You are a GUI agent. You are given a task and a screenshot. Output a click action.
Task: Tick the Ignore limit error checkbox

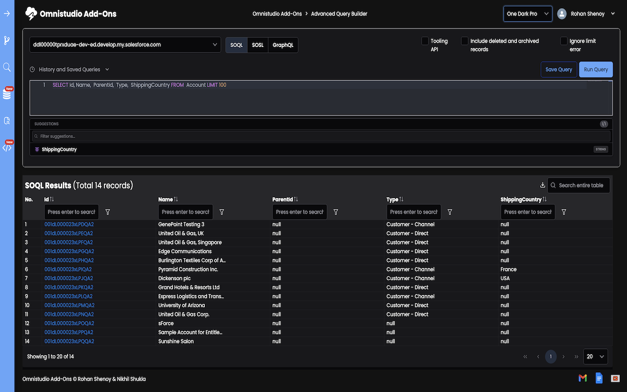(x=564, y=41)
